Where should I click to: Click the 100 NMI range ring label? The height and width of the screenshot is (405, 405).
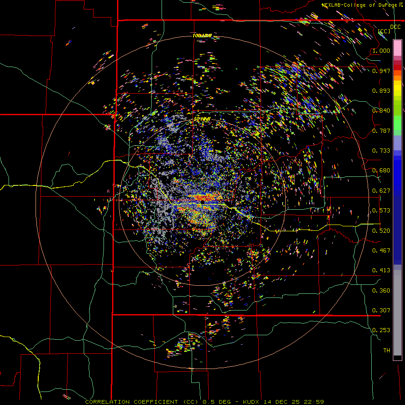point(202,36)
